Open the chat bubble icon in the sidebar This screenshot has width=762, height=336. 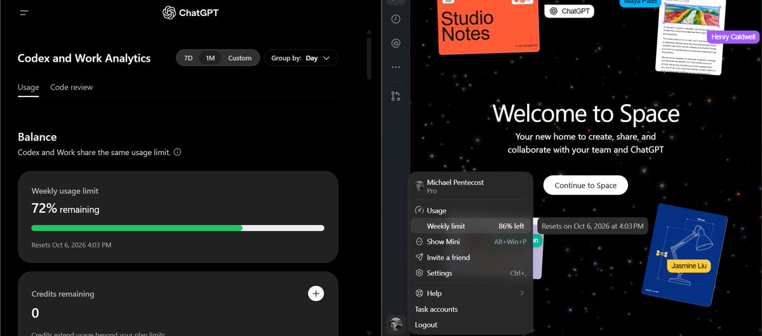point(396,43)
